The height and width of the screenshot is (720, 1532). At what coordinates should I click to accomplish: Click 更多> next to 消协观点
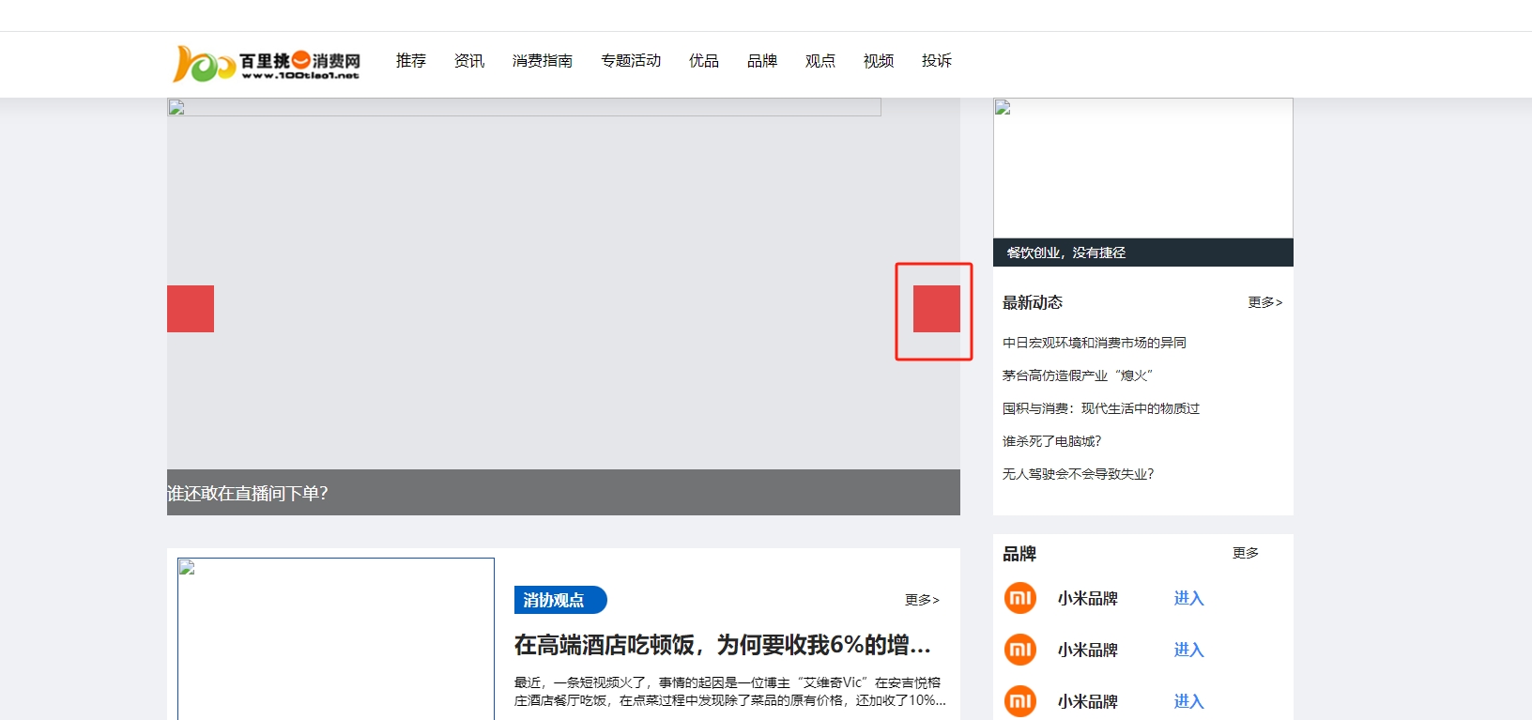click(922, 600)
